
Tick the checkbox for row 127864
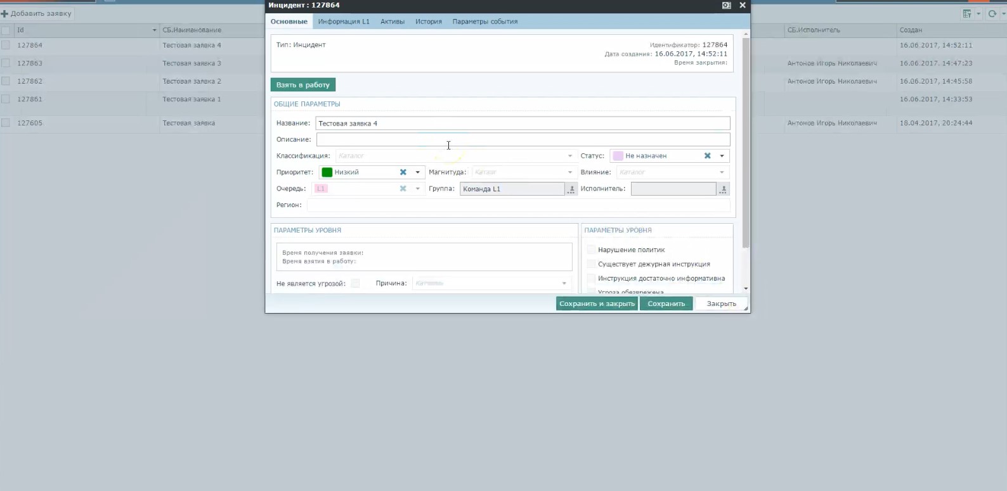tap(6, 45)
